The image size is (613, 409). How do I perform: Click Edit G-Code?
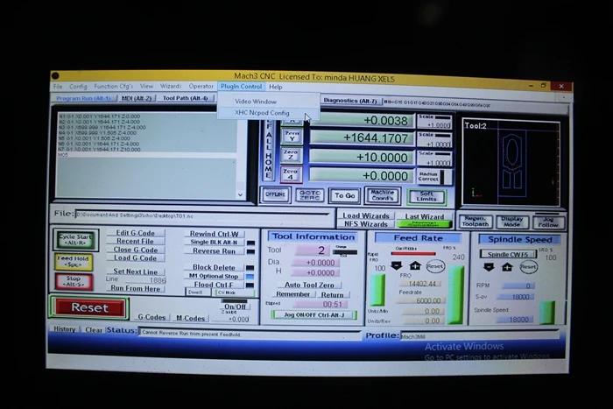pyautogui.click(x=135, y=233)
